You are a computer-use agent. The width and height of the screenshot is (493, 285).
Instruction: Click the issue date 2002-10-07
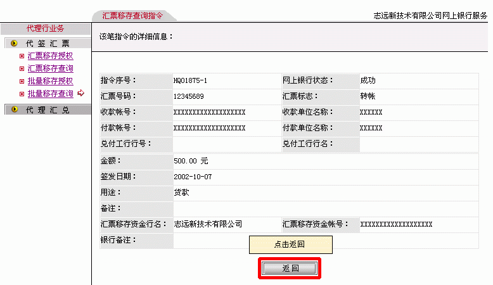[x=193, y=177]
